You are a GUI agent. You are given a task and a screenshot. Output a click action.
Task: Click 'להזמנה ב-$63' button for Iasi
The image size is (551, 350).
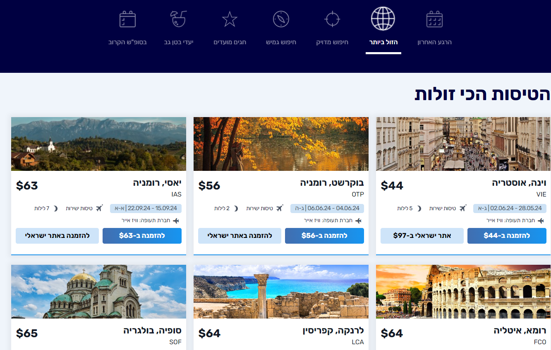click(x=142, y=236)
